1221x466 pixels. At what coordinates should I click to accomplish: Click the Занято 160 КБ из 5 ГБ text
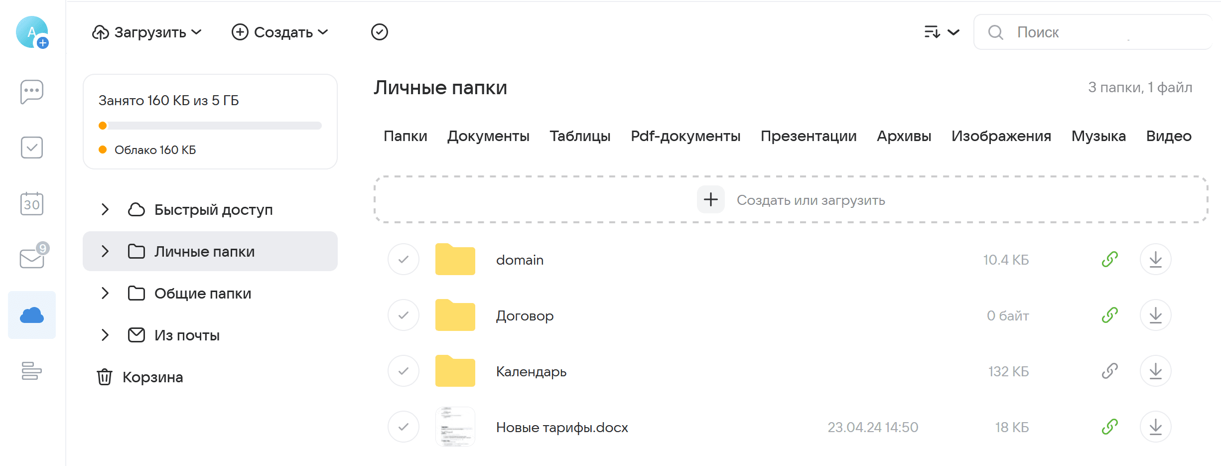point(168,100)
